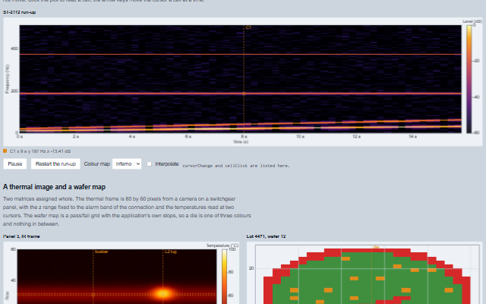
Task: Click the 'S1-2112 run-up' chart title
Action: (19, 12)
